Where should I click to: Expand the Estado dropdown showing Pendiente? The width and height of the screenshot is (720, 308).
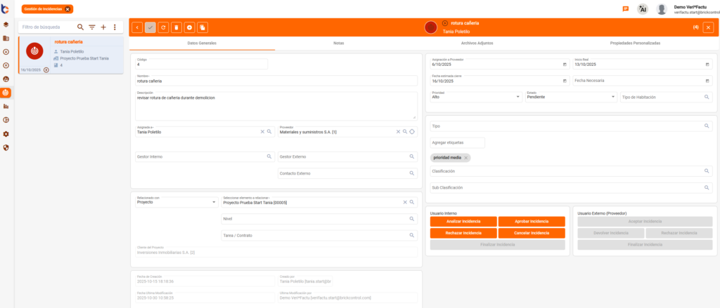(x=612, y=97)
